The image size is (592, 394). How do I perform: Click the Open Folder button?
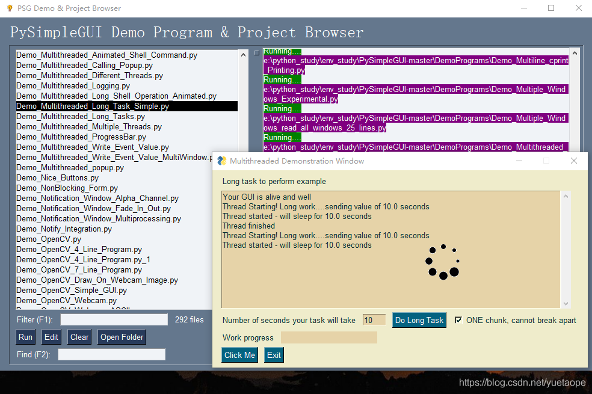coord(122,337)
